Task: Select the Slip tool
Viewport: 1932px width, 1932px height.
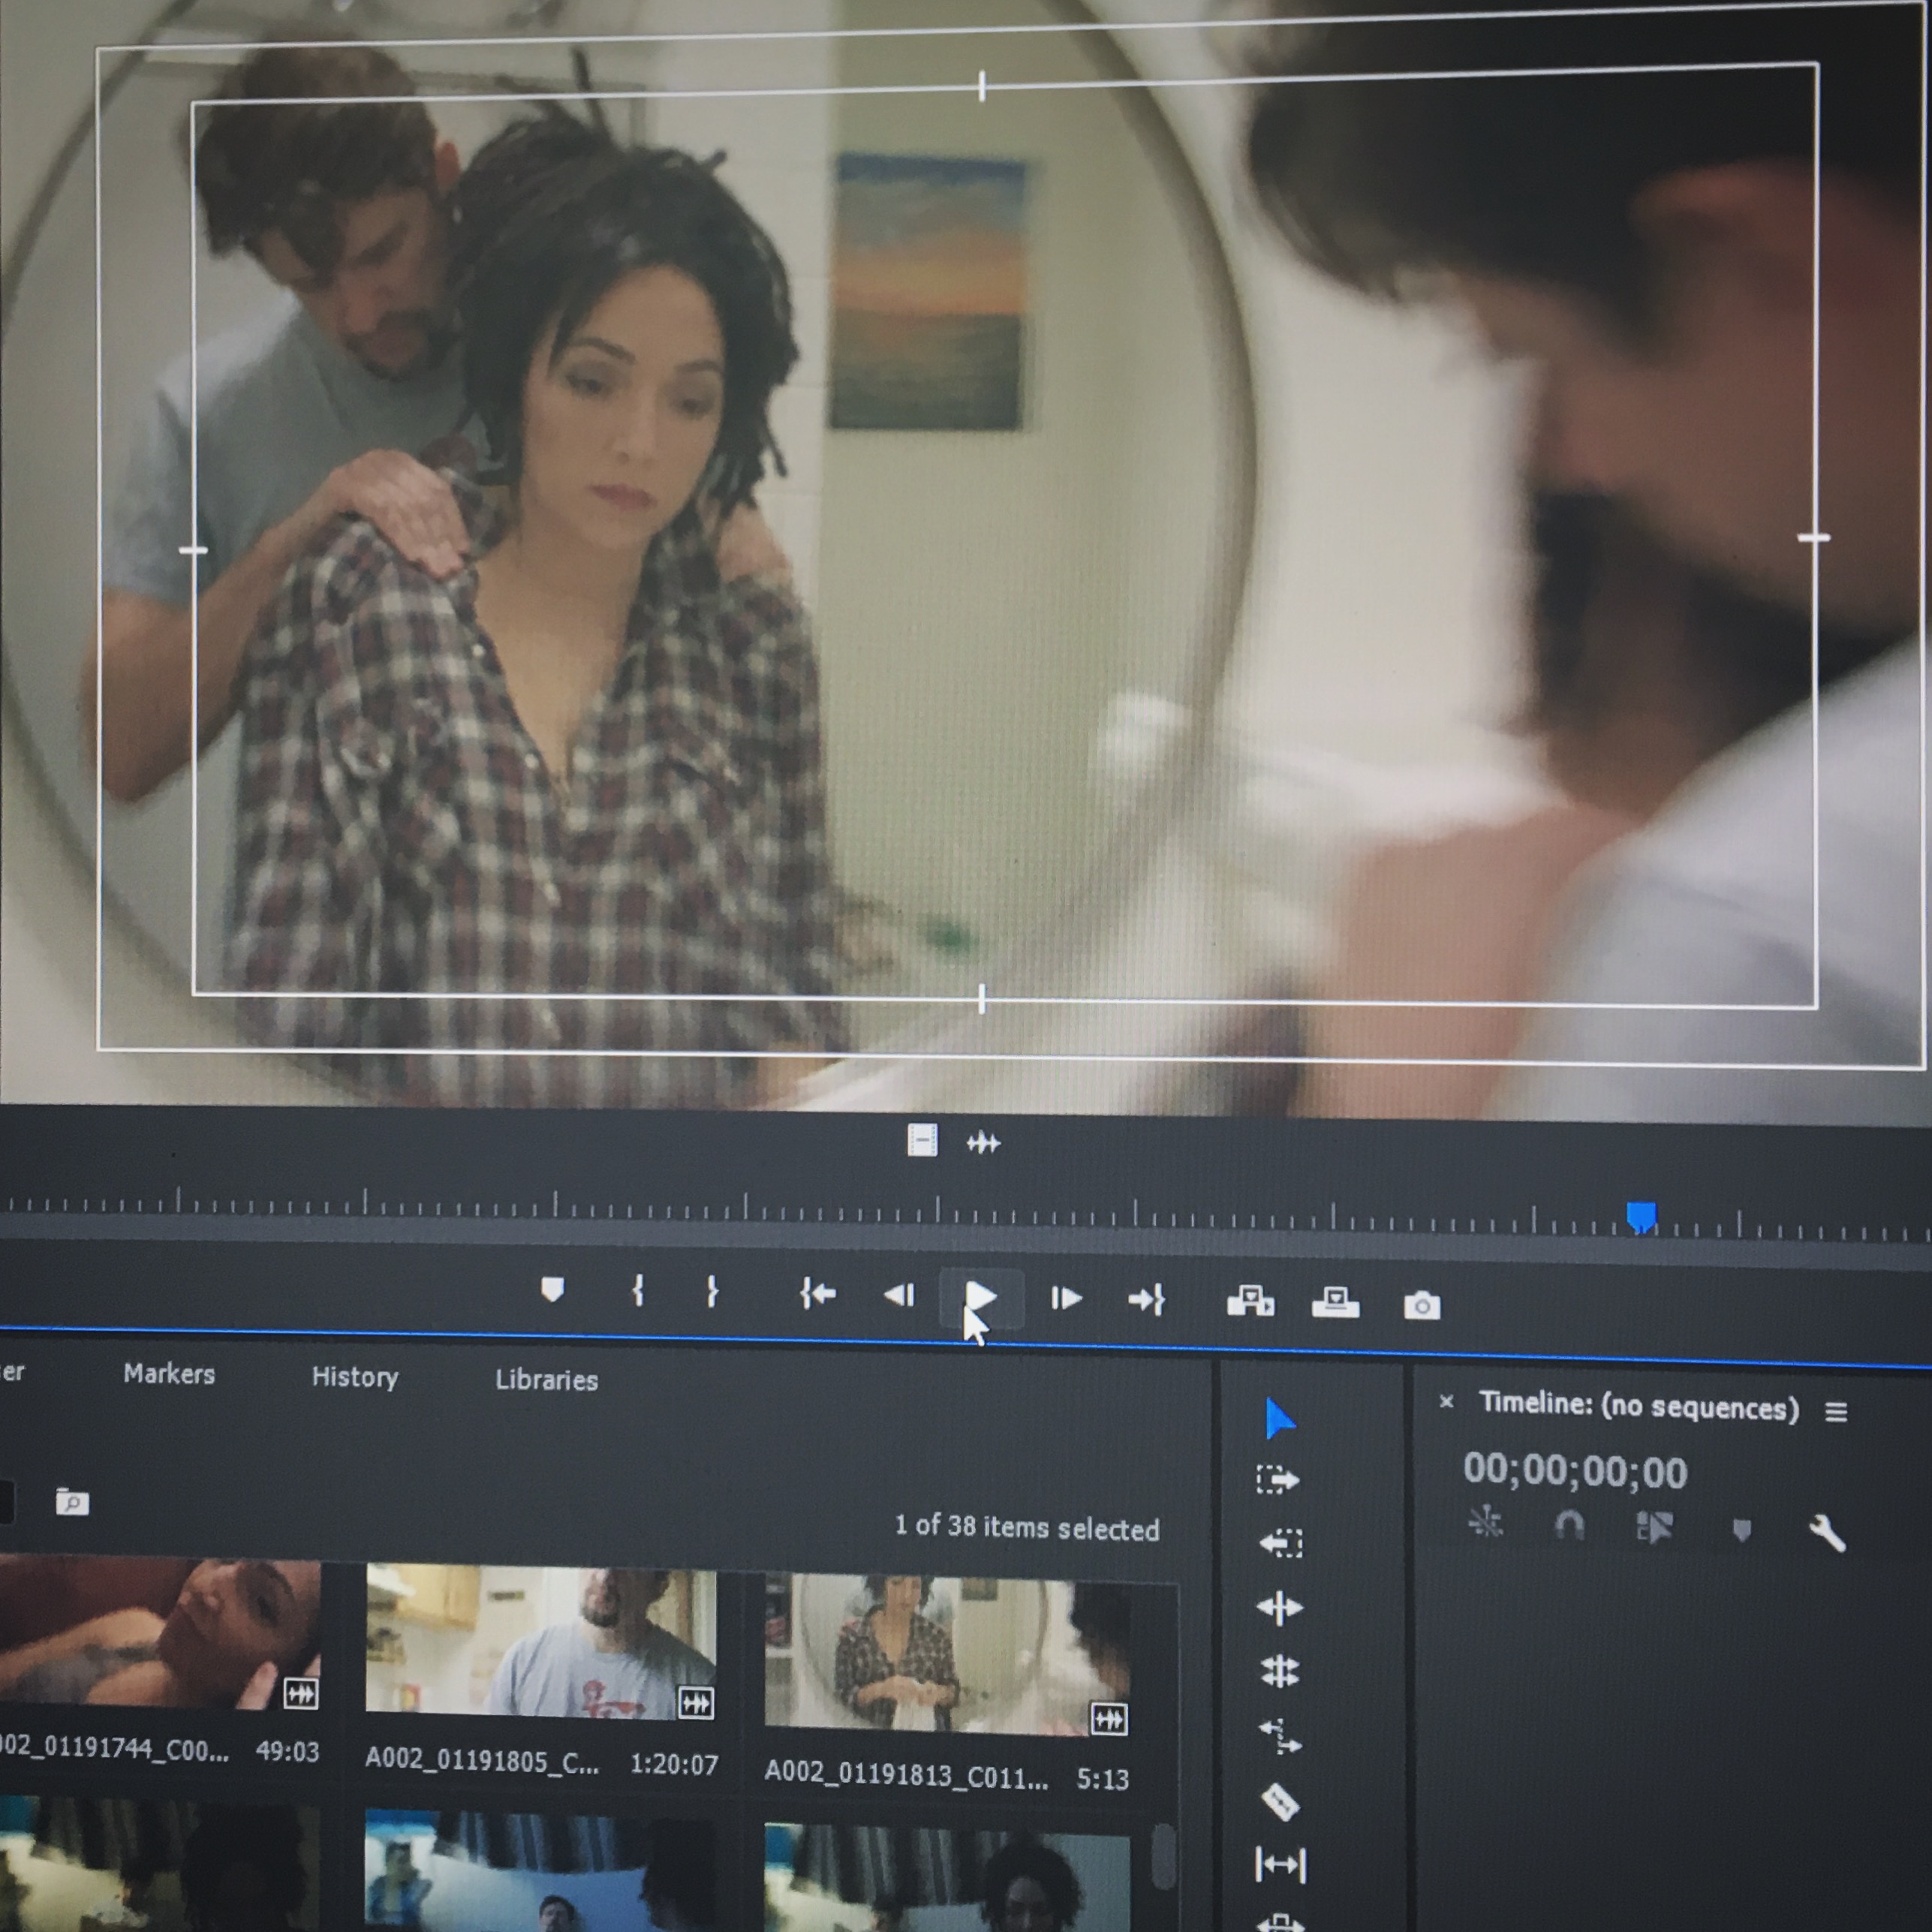Action: (1280, 1864)
